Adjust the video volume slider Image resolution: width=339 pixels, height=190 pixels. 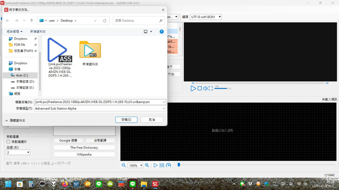click(223, 88)
